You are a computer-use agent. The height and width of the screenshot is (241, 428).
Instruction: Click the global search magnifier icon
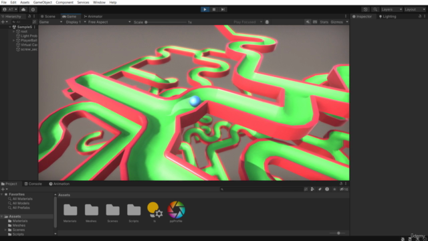tap(375, 9)
